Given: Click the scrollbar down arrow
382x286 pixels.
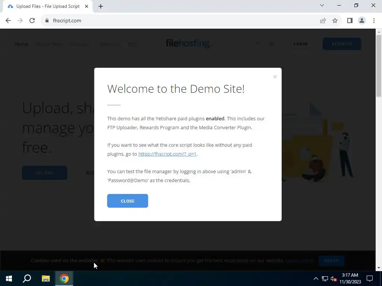Looking at the screenshot, I should 379,268.
